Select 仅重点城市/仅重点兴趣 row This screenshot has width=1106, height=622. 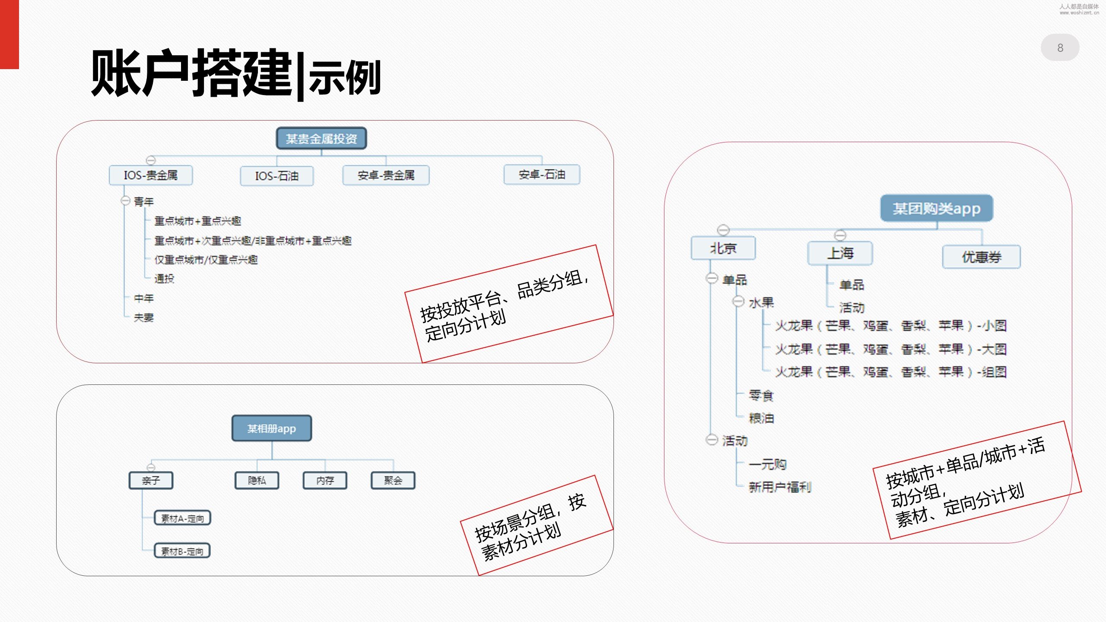[206, 260]
